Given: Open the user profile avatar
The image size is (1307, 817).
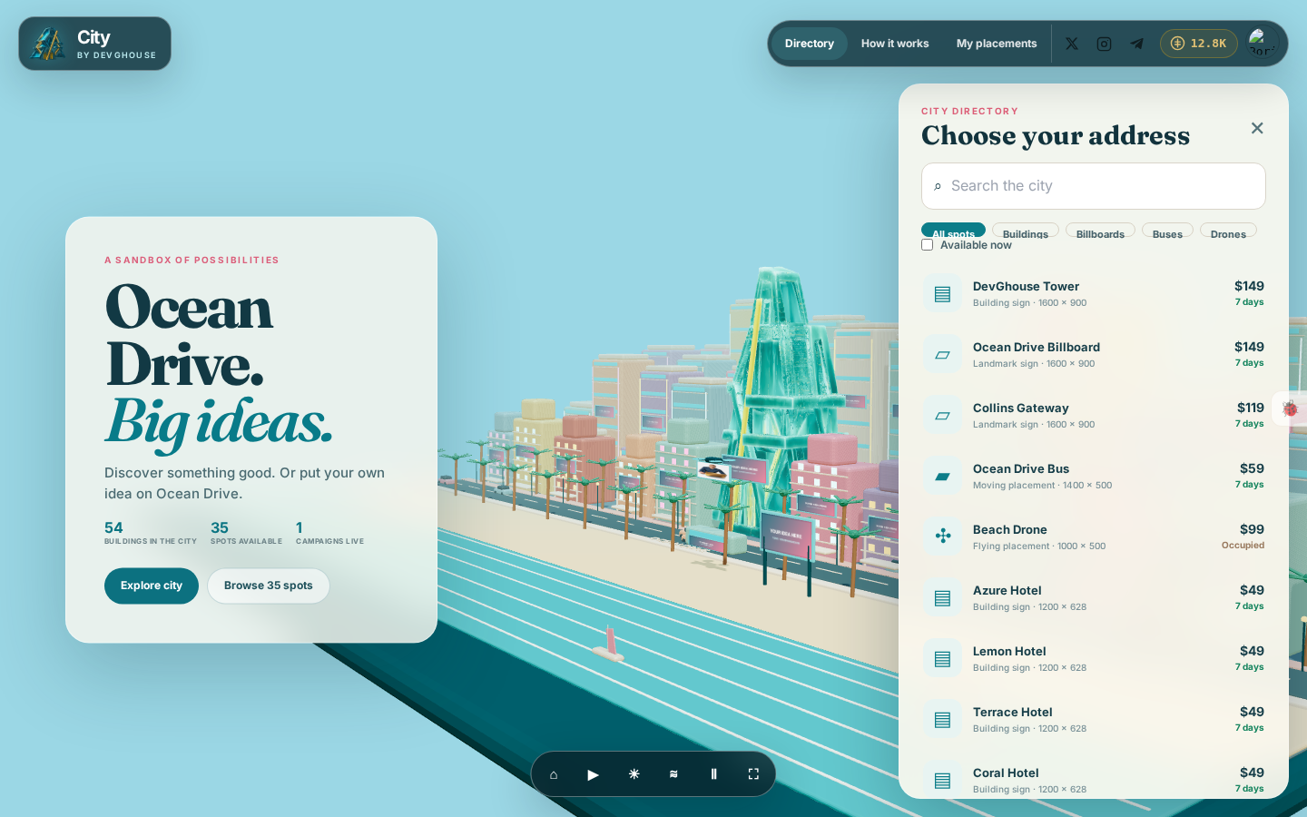Looking at the screenshot, I should [x=1263, y=43].
